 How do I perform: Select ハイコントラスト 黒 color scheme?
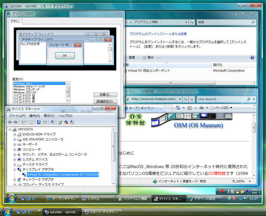[39, 98]
